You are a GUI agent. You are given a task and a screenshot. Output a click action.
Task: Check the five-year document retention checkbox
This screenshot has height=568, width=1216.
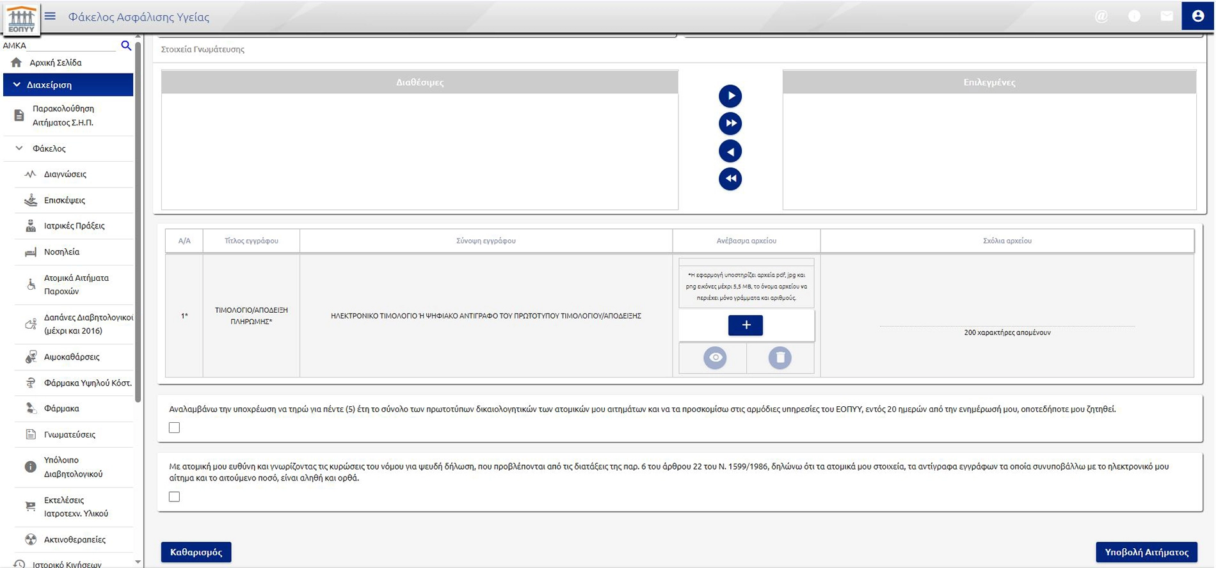click(174, 428)
